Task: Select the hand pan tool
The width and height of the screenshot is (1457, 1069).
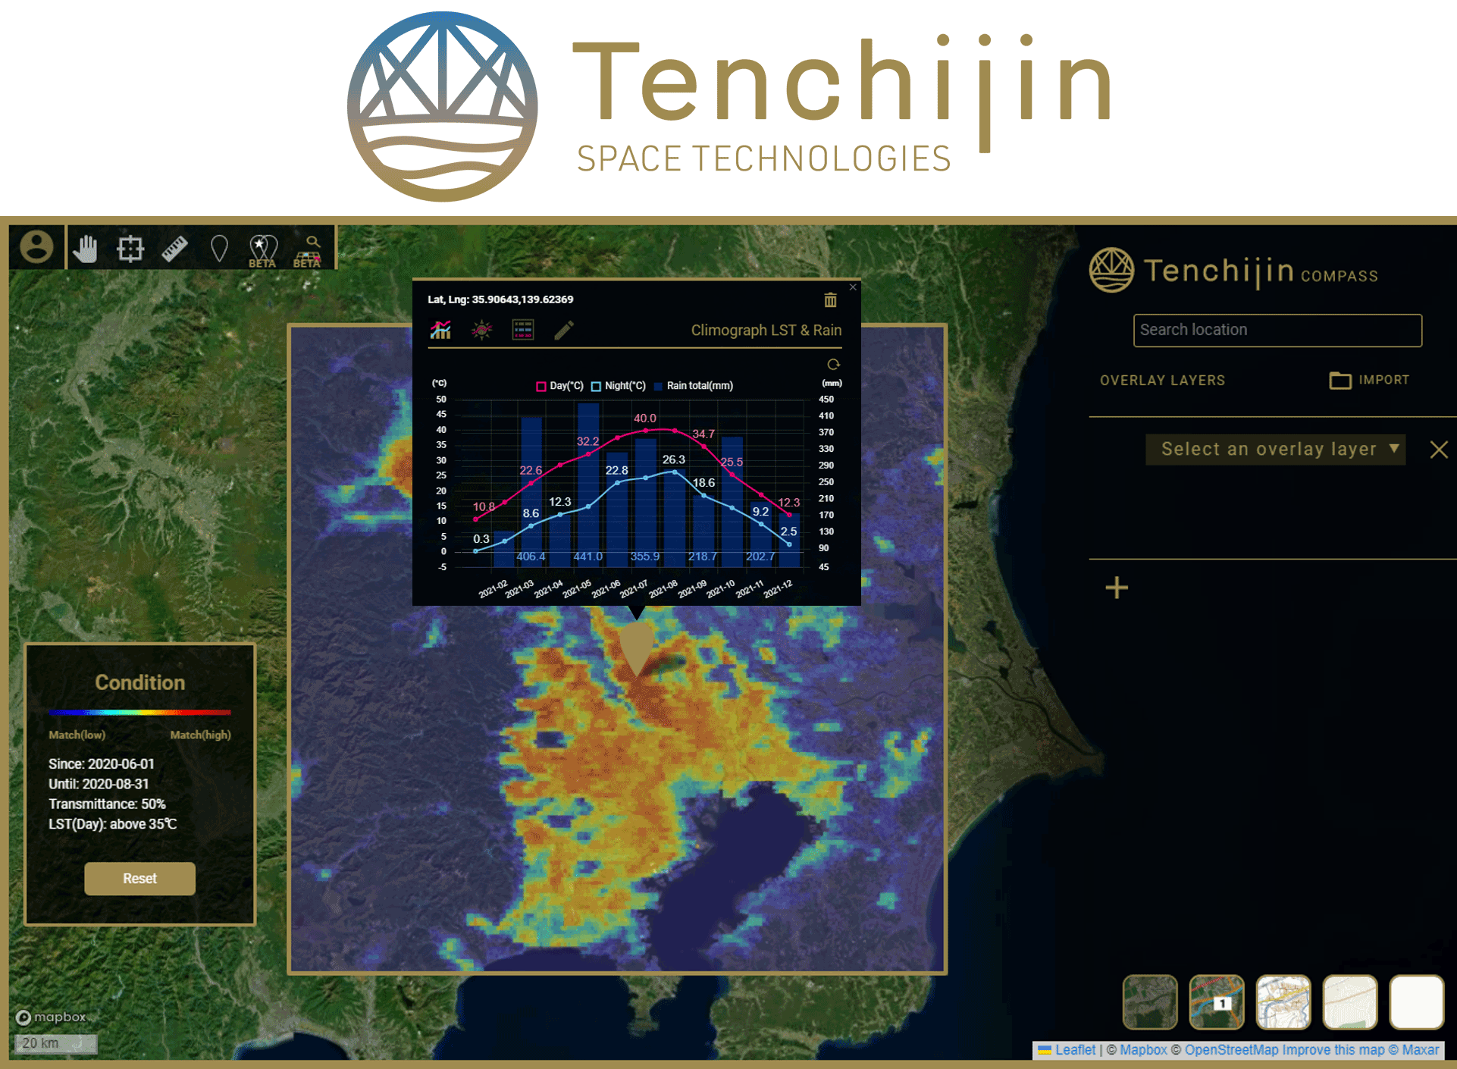Action: click(86, 248)
